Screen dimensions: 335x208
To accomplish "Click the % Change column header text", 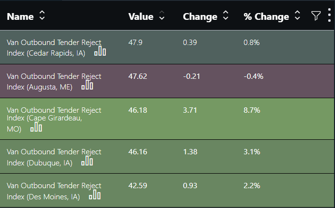I will tap(266, 16).
